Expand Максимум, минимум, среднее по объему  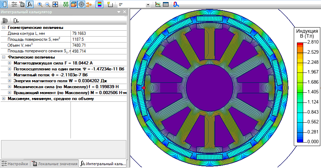[3, 99]
